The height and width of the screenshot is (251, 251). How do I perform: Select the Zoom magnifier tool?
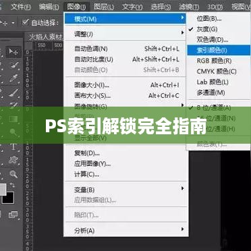click(x=14, y=174)
